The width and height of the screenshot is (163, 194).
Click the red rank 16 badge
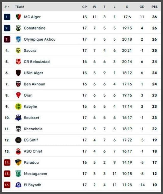[7, 185]
